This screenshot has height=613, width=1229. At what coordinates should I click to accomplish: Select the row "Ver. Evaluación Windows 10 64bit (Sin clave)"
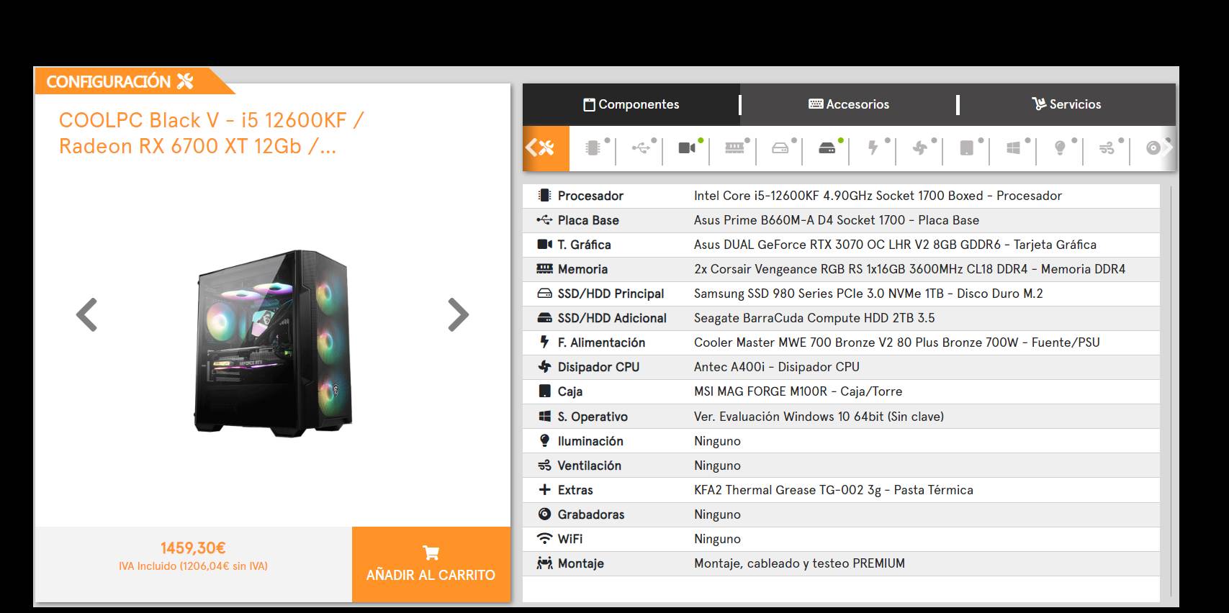(x=841, y=417)
